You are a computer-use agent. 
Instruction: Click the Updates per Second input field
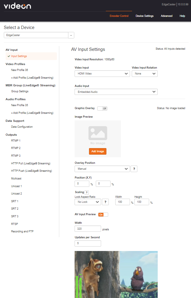(88, 243)
